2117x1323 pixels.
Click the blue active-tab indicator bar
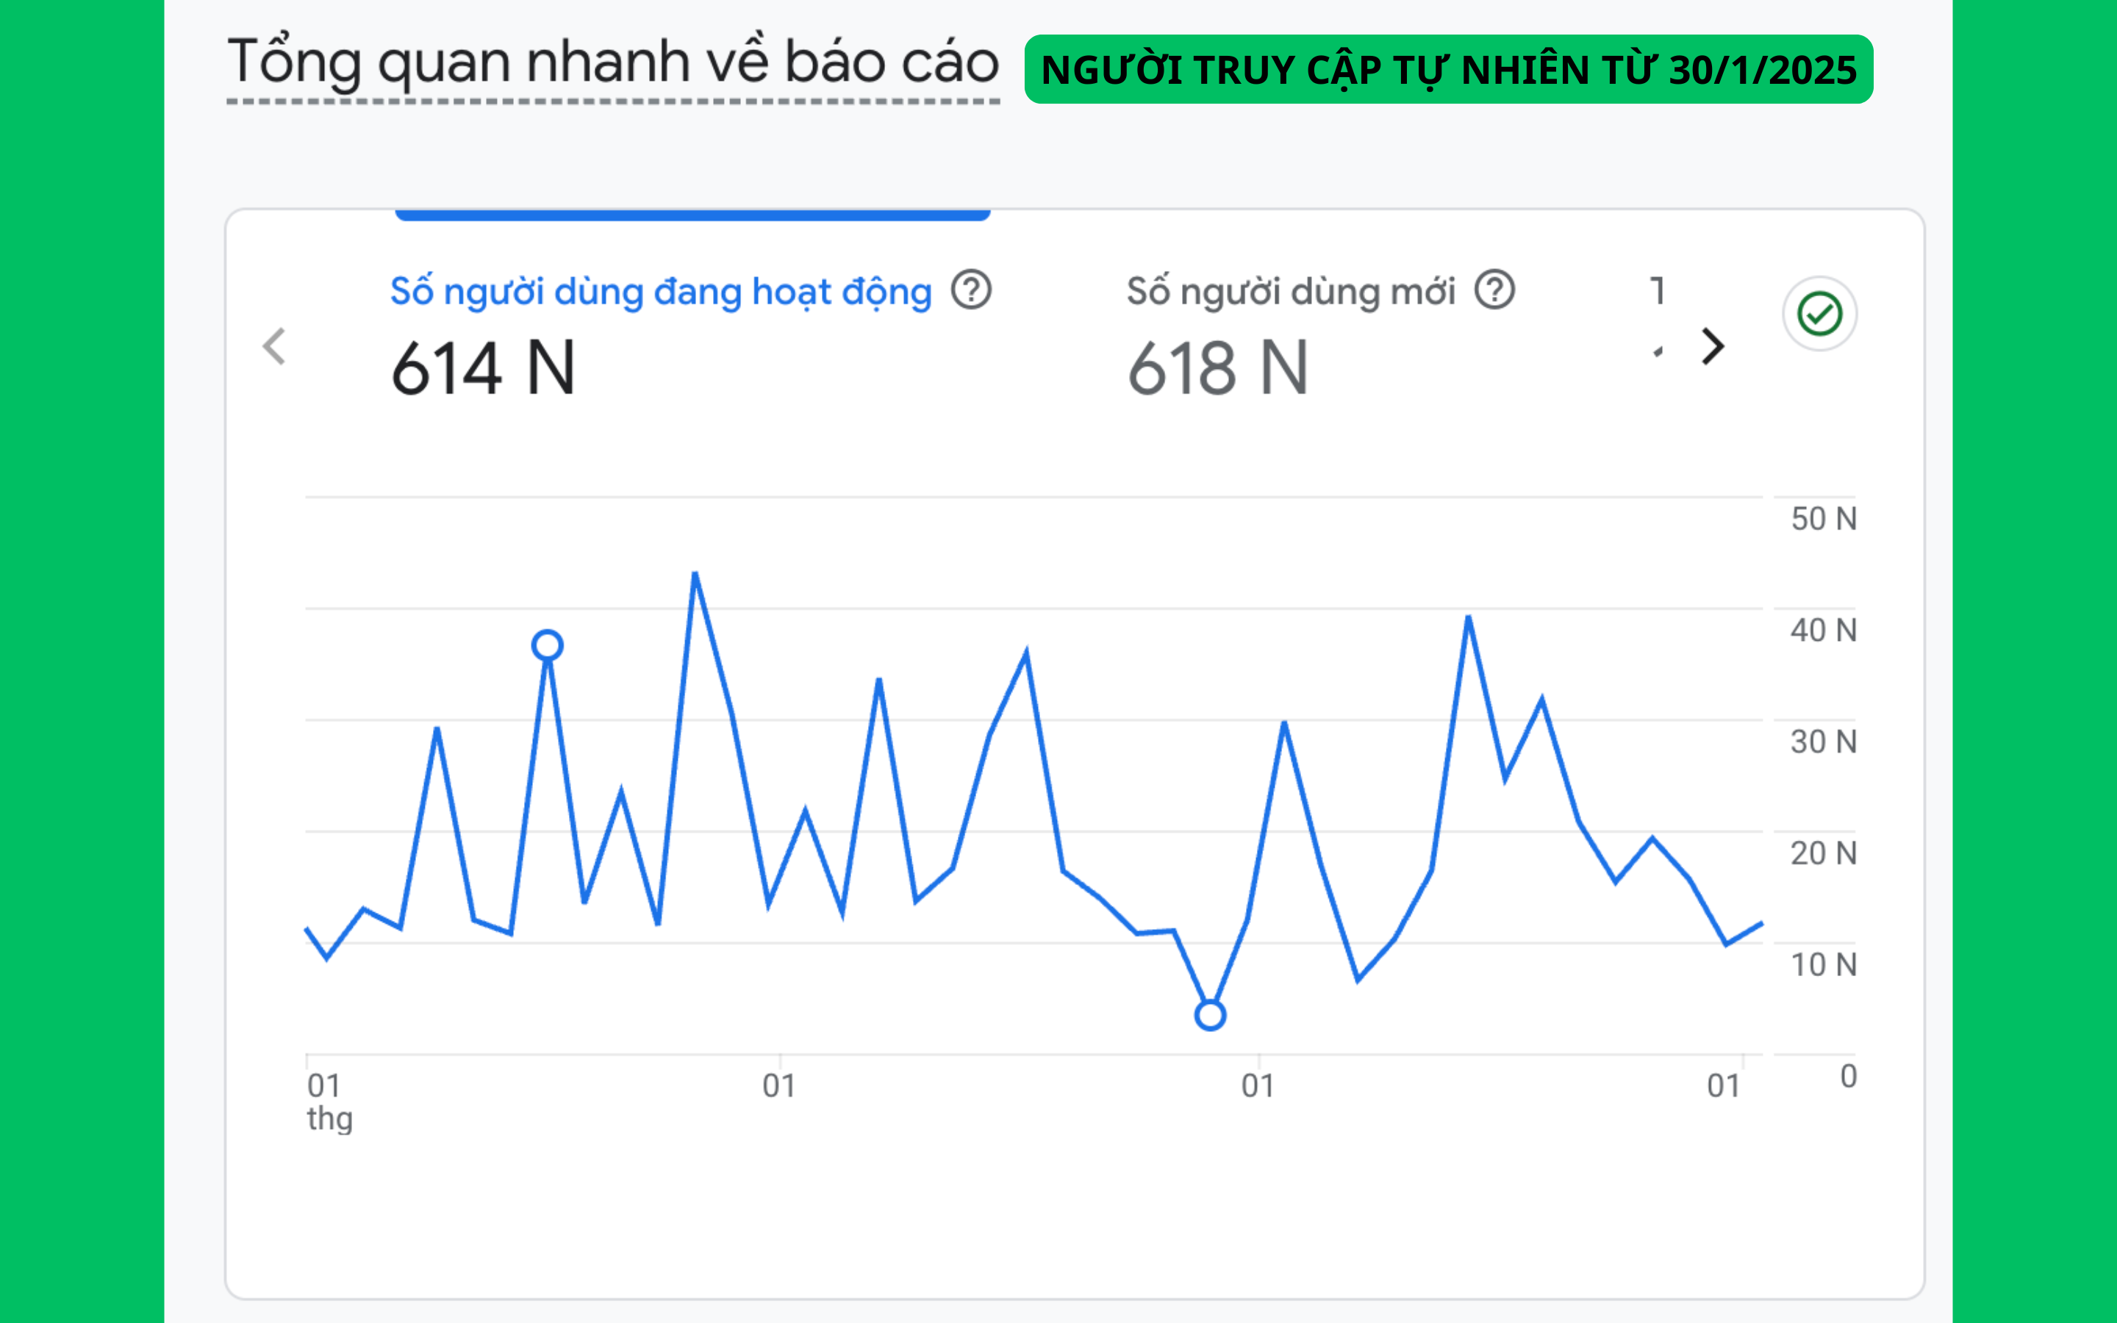coord(691,215)
